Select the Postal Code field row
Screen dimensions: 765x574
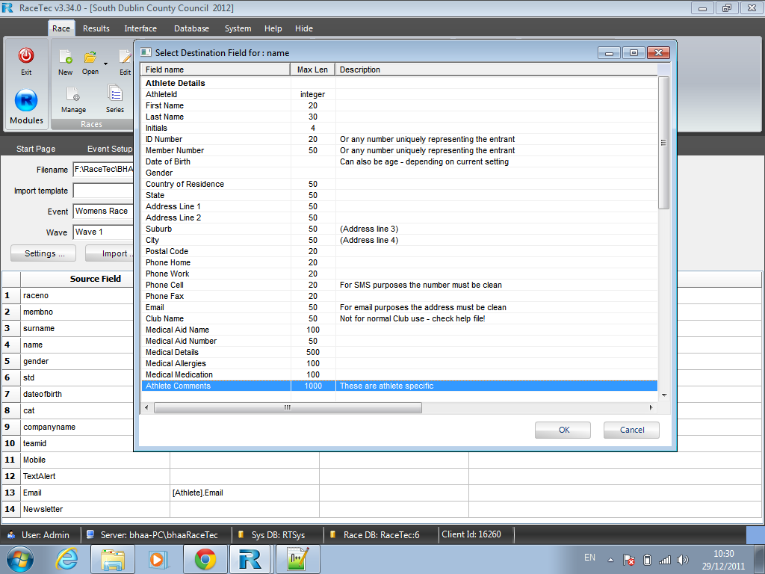tap(399, 251)
